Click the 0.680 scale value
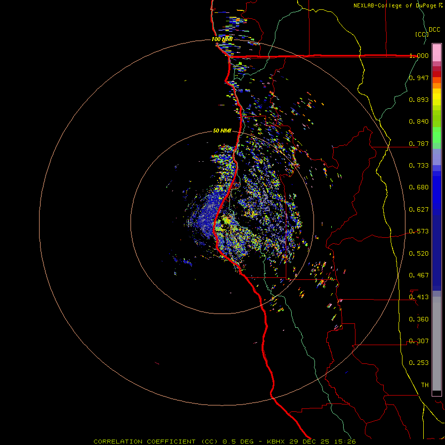Image resolution: width=445 pixels, height=445 pixels. pos(419,187)
